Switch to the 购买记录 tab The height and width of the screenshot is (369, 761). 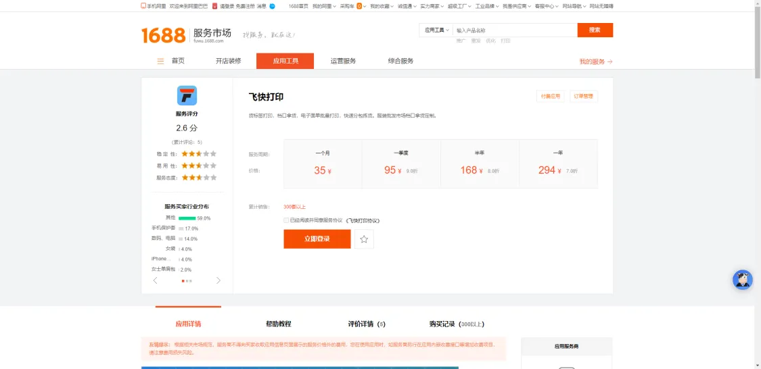(457, 324)
